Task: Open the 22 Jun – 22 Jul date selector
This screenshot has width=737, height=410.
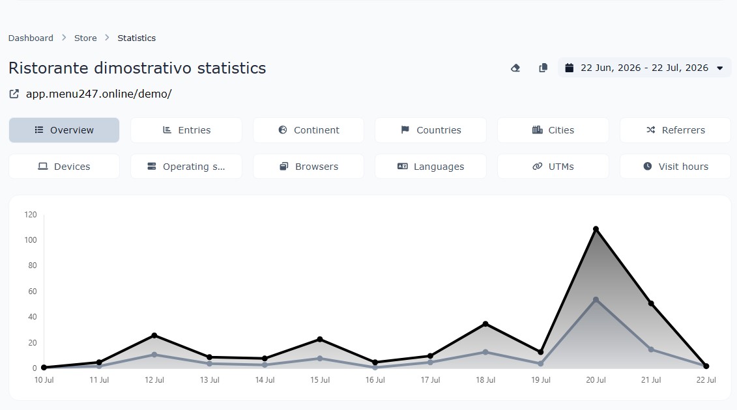Action: [644, 68]
